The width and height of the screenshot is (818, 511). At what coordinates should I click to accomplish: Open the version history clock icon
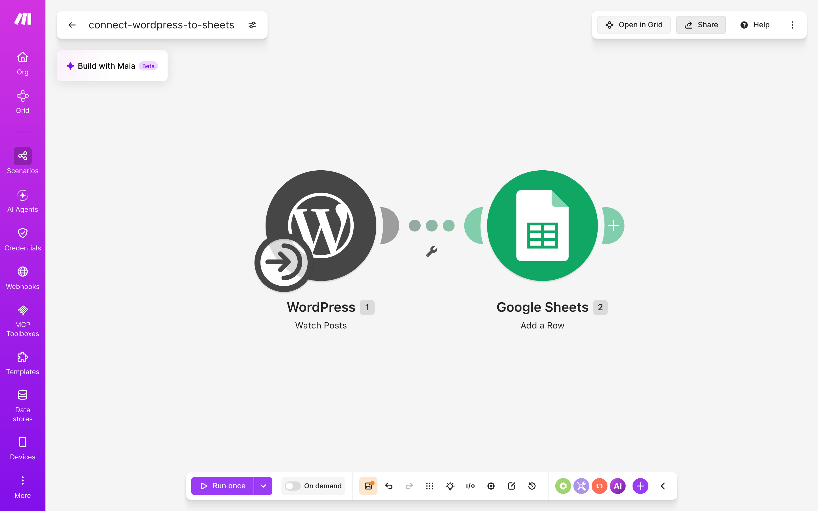[x=532, y=486]
